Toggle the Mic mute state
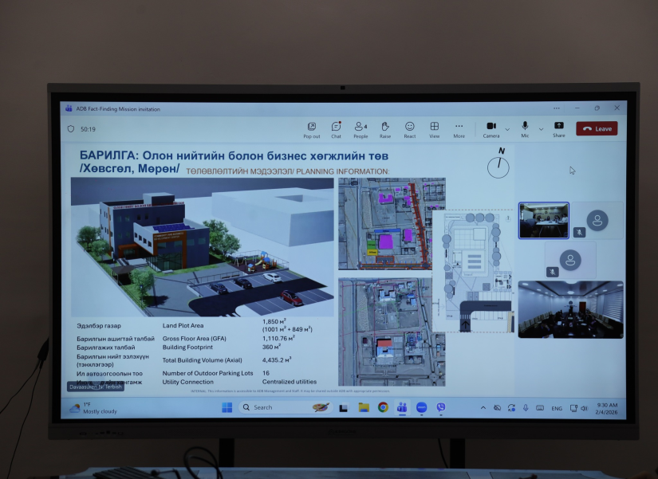Screen dimensions: 658x479 525,128
